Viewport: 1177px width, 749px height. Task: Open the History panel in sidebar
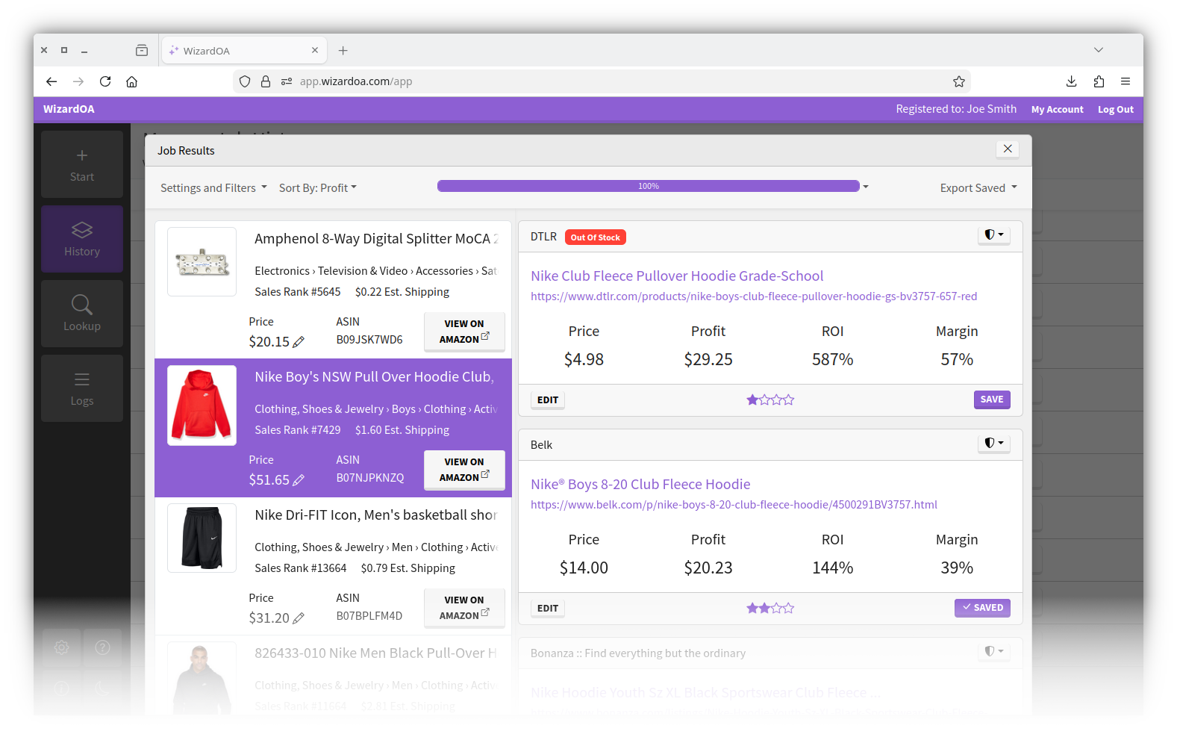[82, 239]
